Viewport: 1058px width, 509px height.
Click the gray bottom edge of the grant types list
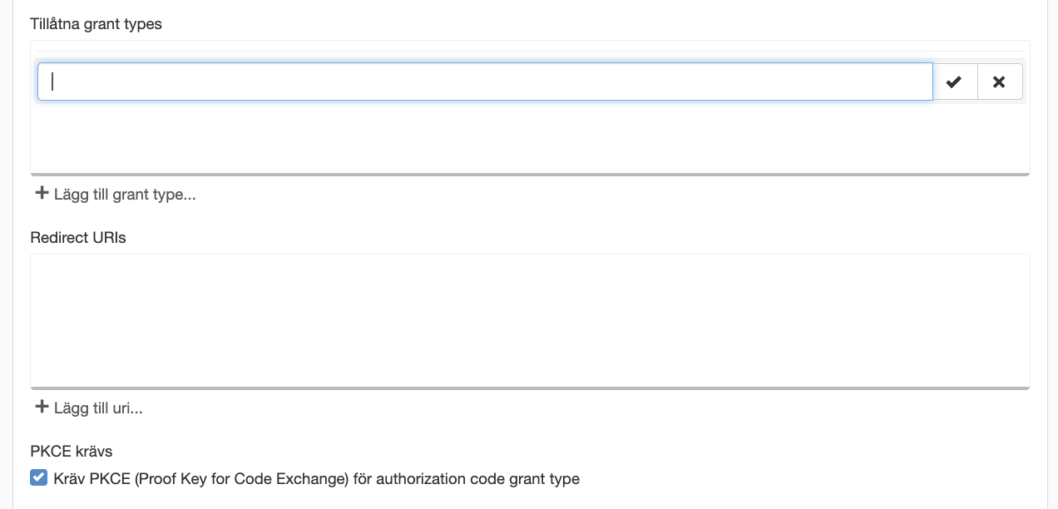coord(530,175)
